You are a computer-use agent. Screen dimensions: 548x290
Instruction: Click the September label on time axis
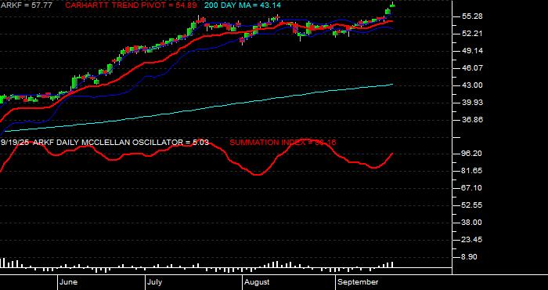coord(359,282)
